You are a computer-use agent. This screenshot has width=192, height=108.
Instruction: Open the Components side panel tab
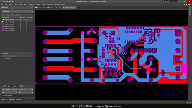click(x=190, y=11)
